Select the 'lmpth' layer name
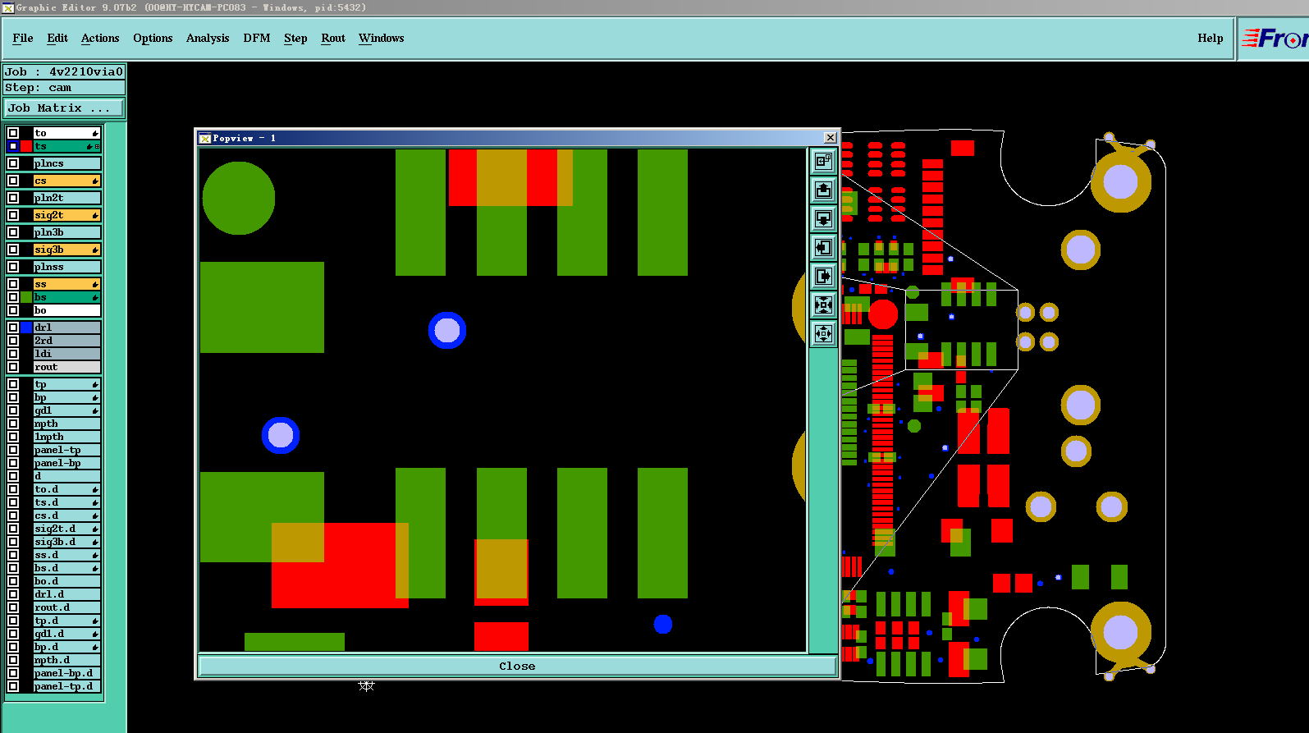Image resolution: width=1309 pixels, height=733 pixels. point(66,437)
